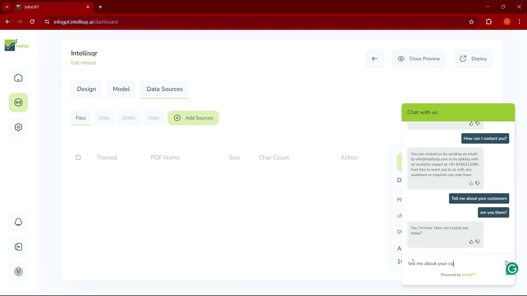
Task: Click the back arrow beside Close Preview
Action: coord(375,59)
